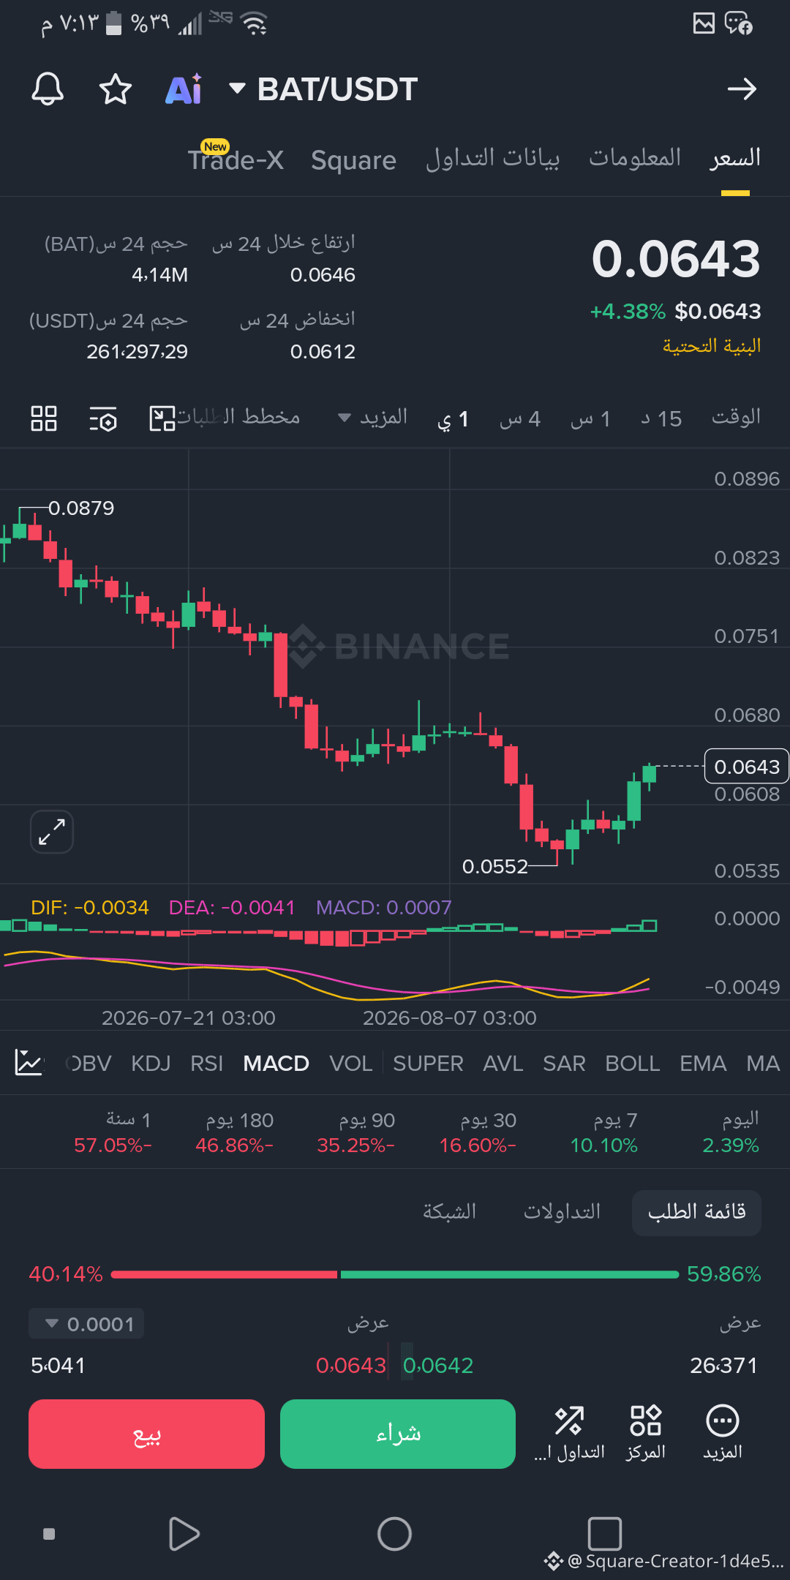Viewport: 790px width, 1580px height.
Task: Tap the 0.0879 high price marker
Action: click(81, 508)
